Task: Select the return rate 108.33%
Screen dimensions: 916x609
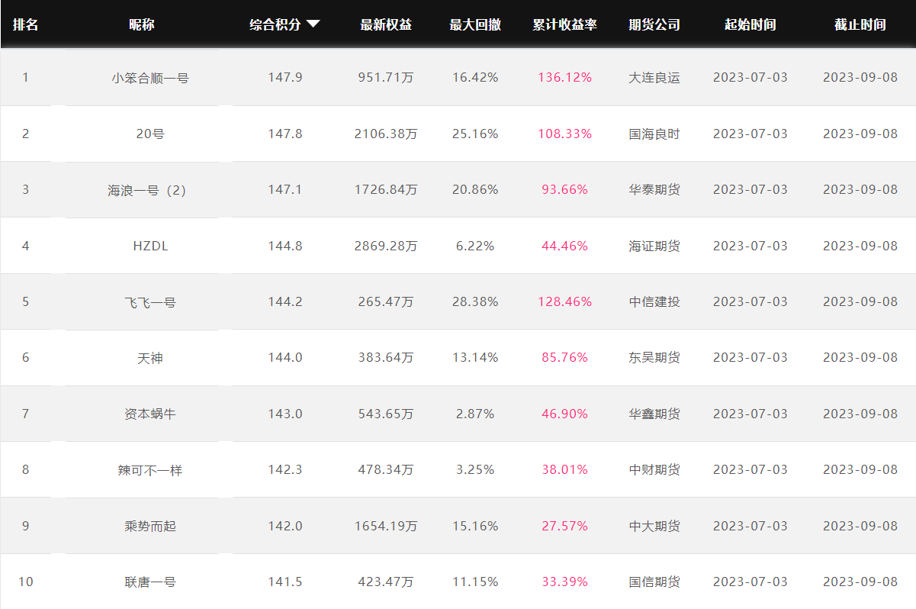Action: [x=564, y=134]
